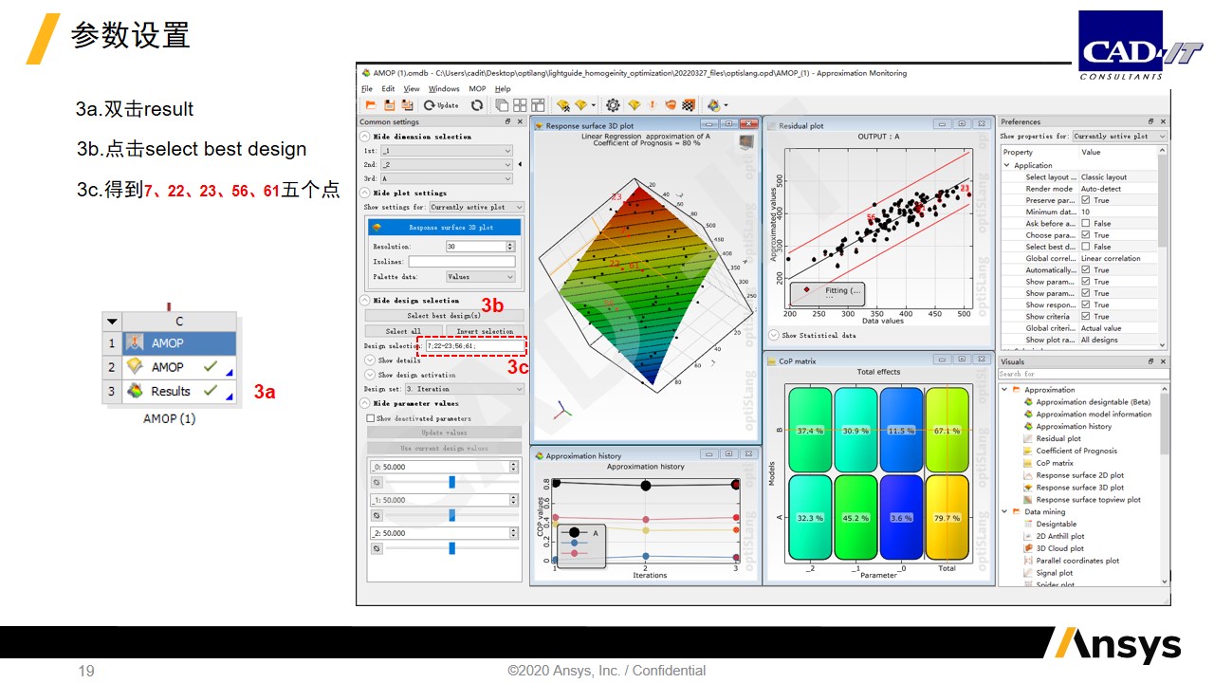
Task: Expand the Show details section
Action: tap(370, 360)
